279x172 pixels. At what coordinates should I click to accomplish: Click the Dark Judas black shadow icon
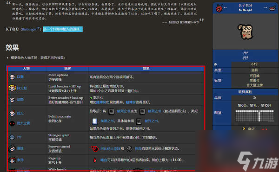[12, 123]
